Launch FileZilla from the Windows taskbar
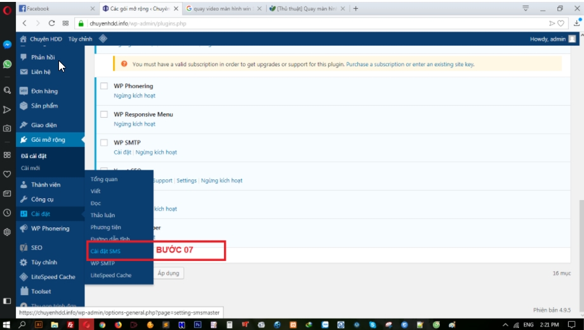The height and width of the screenshot is (330, 584). click(70, 324)
